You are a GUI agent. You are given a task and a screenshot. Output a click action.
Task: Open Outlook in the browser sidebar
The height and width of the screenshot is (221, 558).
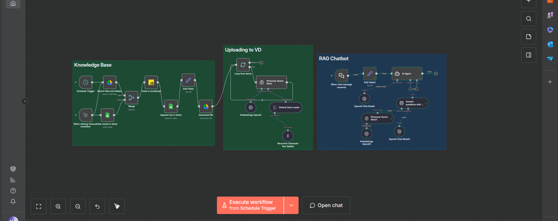click(550, 44)
